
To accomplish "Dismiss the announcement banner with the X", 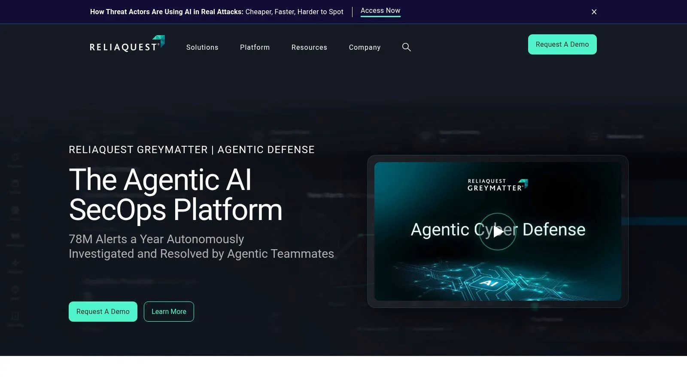I will click(594, 12).
